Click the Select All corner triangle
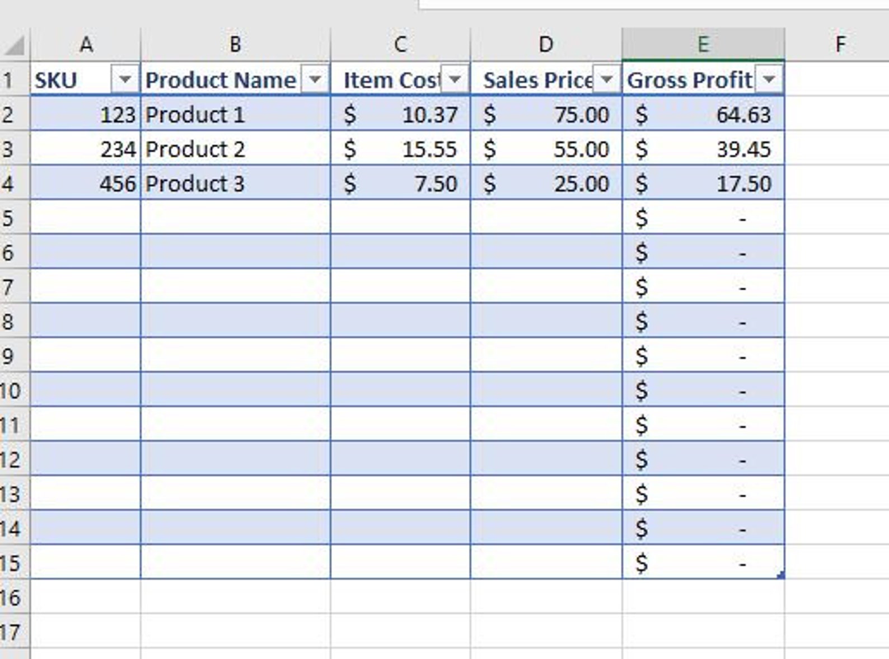Image resolution: width=889 pixels, height=659 pixels. [15, 45]
